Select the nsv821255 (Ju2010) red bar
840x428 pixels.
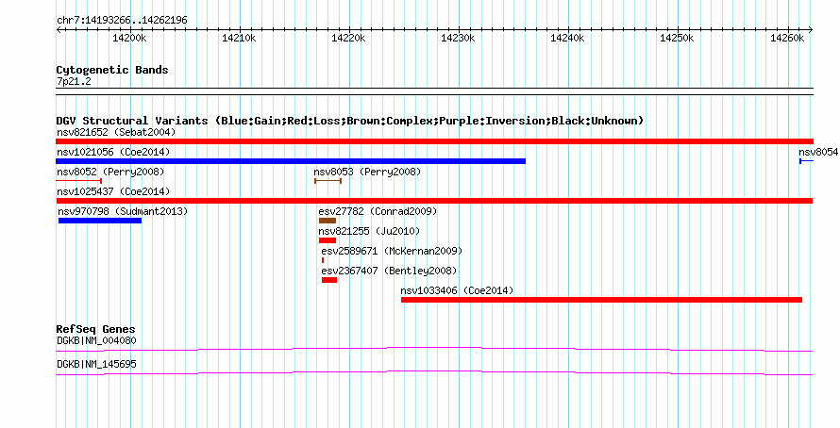tap(328, 240)
